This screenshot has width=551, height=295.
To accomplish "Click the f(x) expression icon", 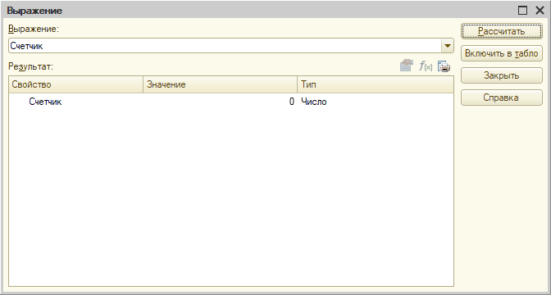I will tap(426, 66).
